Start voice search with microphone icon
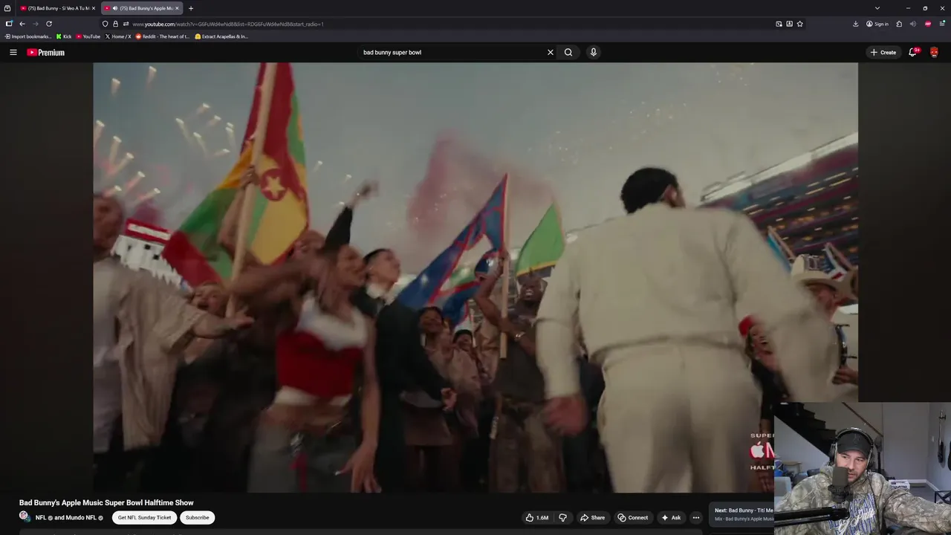951x535 pixels. [x=593, y=52]
